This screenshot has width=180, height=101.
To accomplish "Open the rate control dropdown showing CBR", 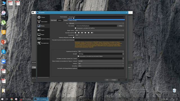I will click(101, 51).
